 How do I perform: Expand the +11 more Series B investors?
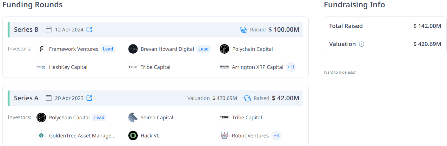point(291,67)
